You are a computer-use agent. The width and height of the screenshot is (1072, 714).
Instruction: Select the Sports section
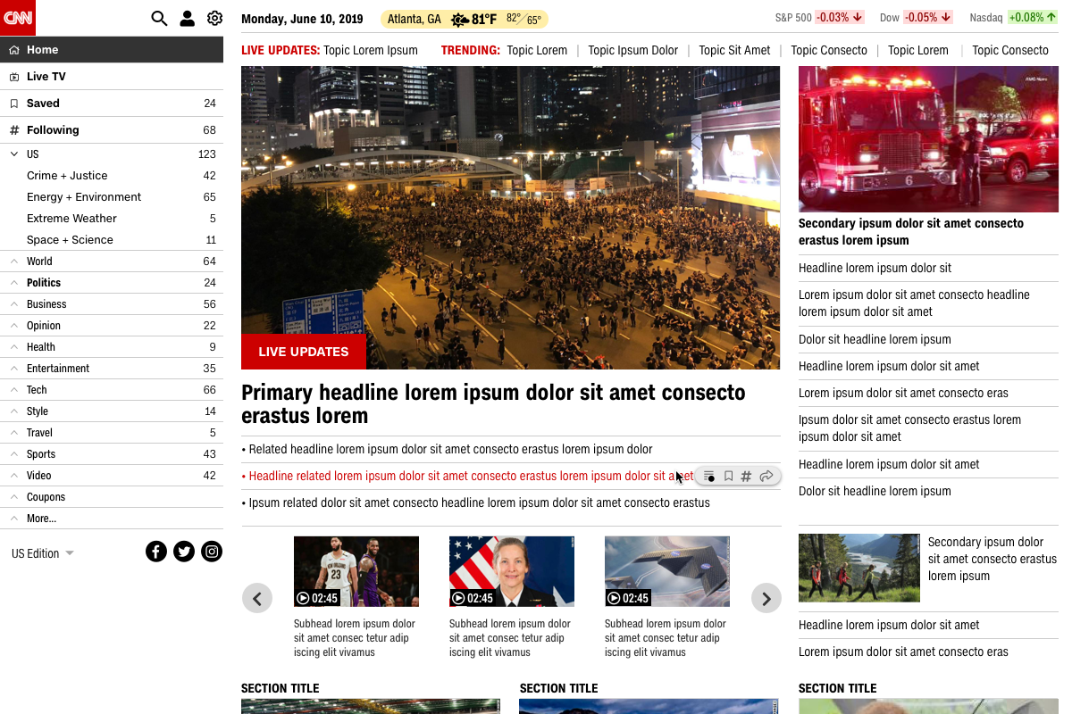[x=112, y=454]
